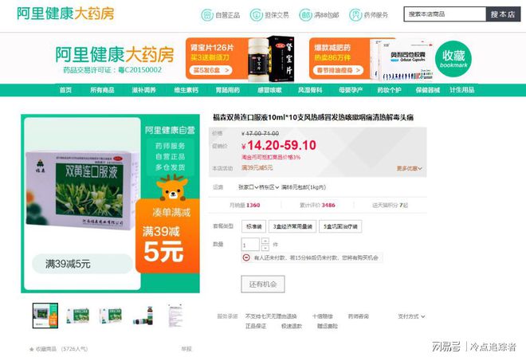Image resolution: width=526 pixels, height=357 pixels.
Task: Increase quantity with the up stepper arrow
Action: (x=265, y=241)
